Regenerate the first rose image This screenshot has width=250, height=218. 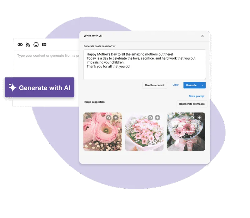click(108, 118)
